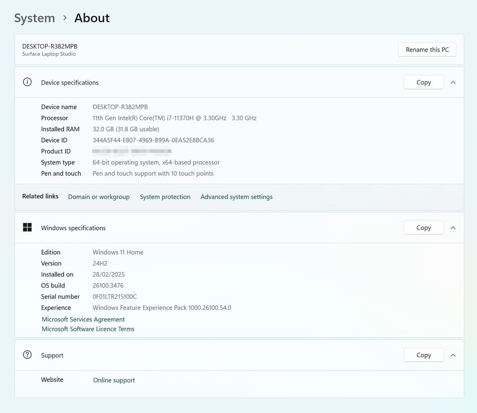View Microsoft Software Licence Terms
The image size is (477, 413).
coord(88,329)
